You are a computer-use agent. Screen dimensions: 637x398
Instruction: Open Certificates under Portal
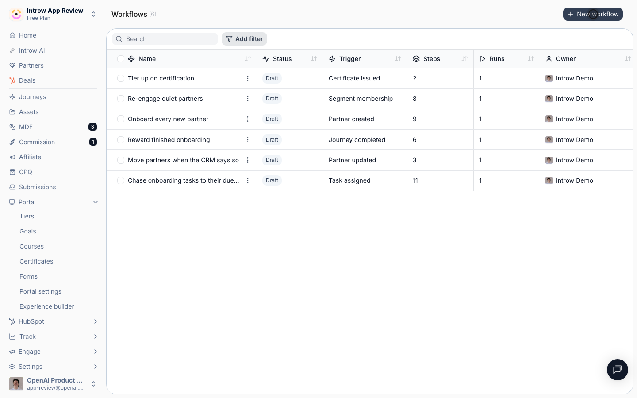click(x=36, y=261)
